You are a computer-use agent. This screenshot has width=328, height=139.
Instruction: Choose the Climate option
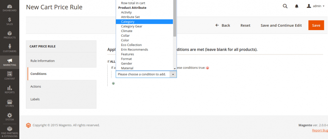coord(127,31)
